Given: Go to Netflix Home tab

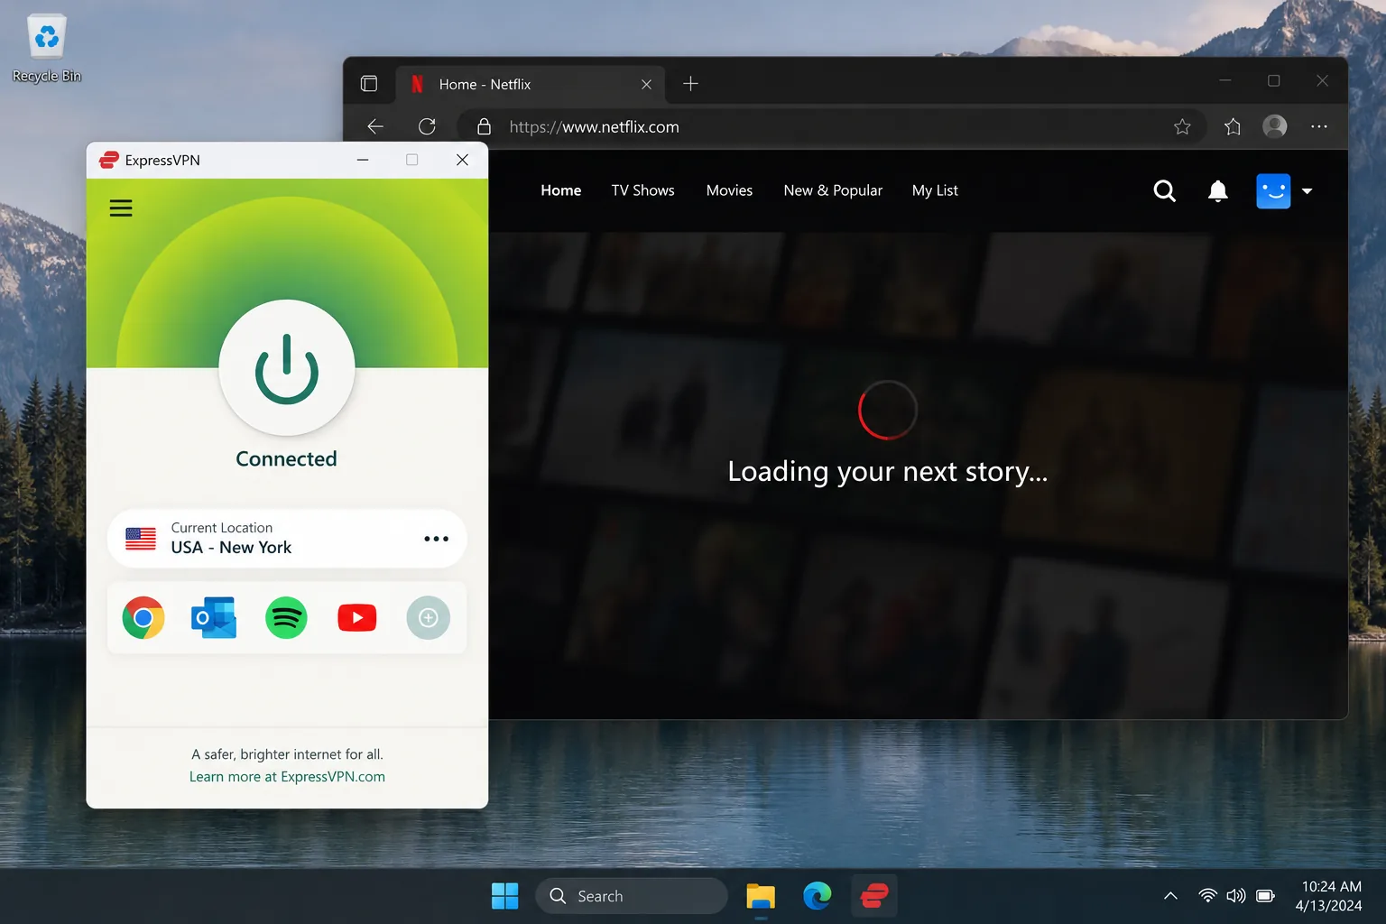Looking at the screenshot, I should (561, 190).
